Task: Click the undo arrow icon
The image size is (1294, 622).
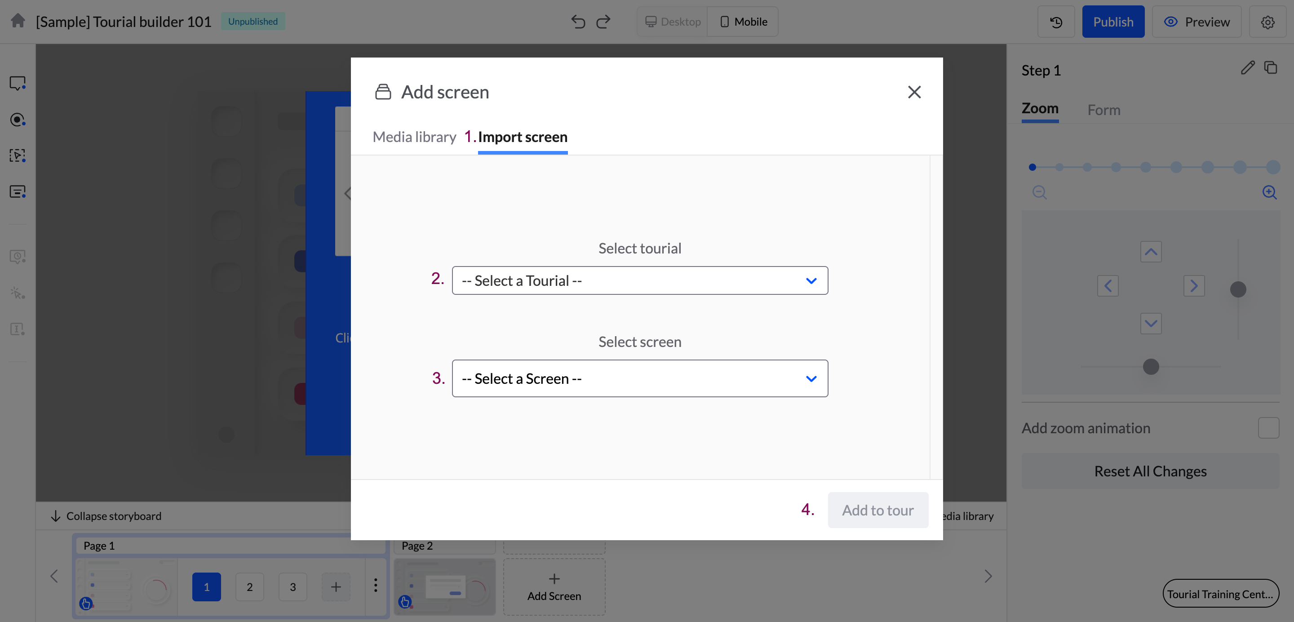Action: coord(578,22)
